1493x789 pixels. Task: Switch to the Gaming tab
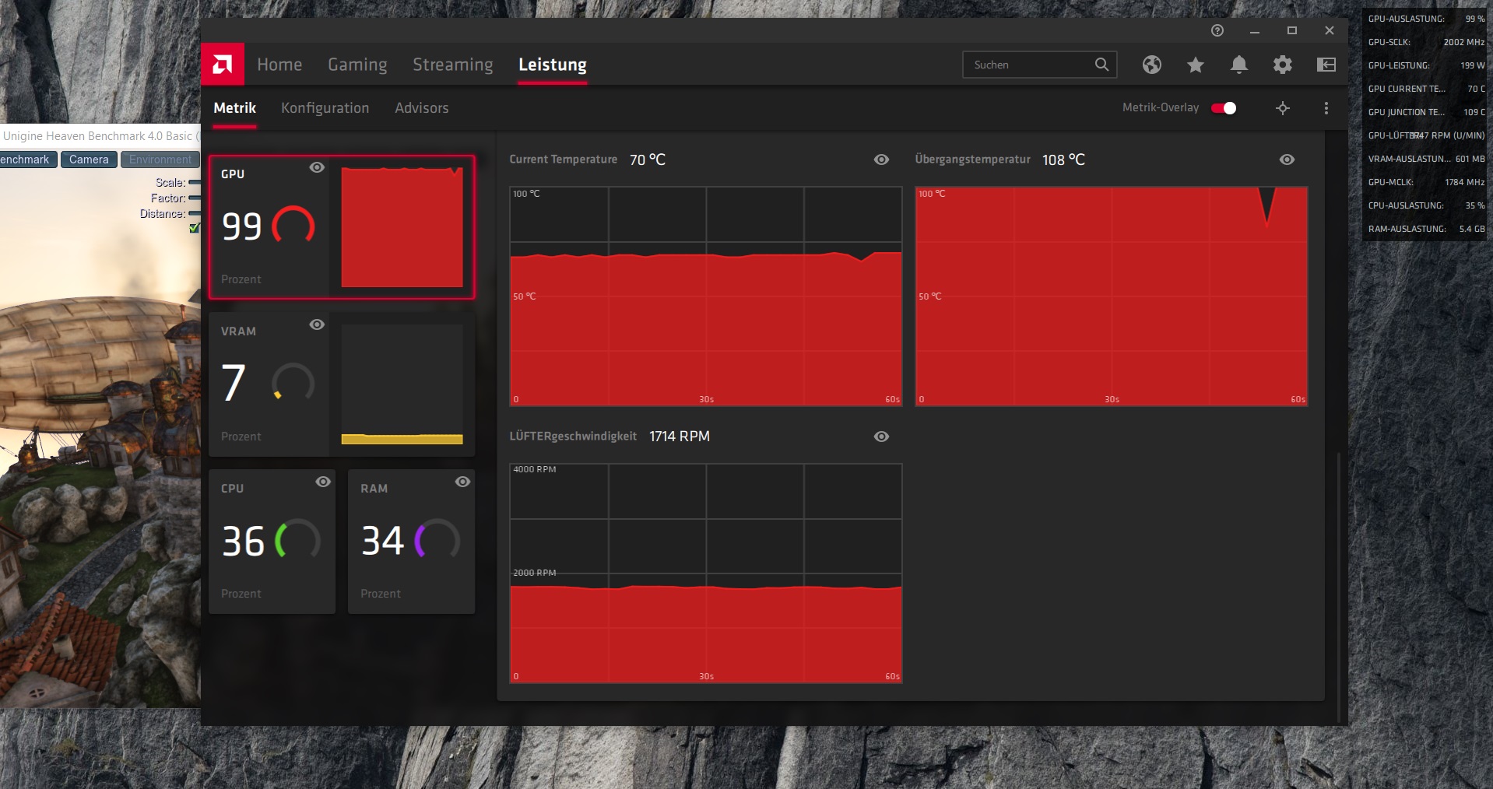pos(357,65)
